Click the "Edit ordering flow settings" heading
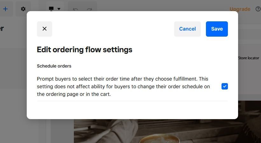The width and height of the screenshot is (261, 143). tap(85, 50)
